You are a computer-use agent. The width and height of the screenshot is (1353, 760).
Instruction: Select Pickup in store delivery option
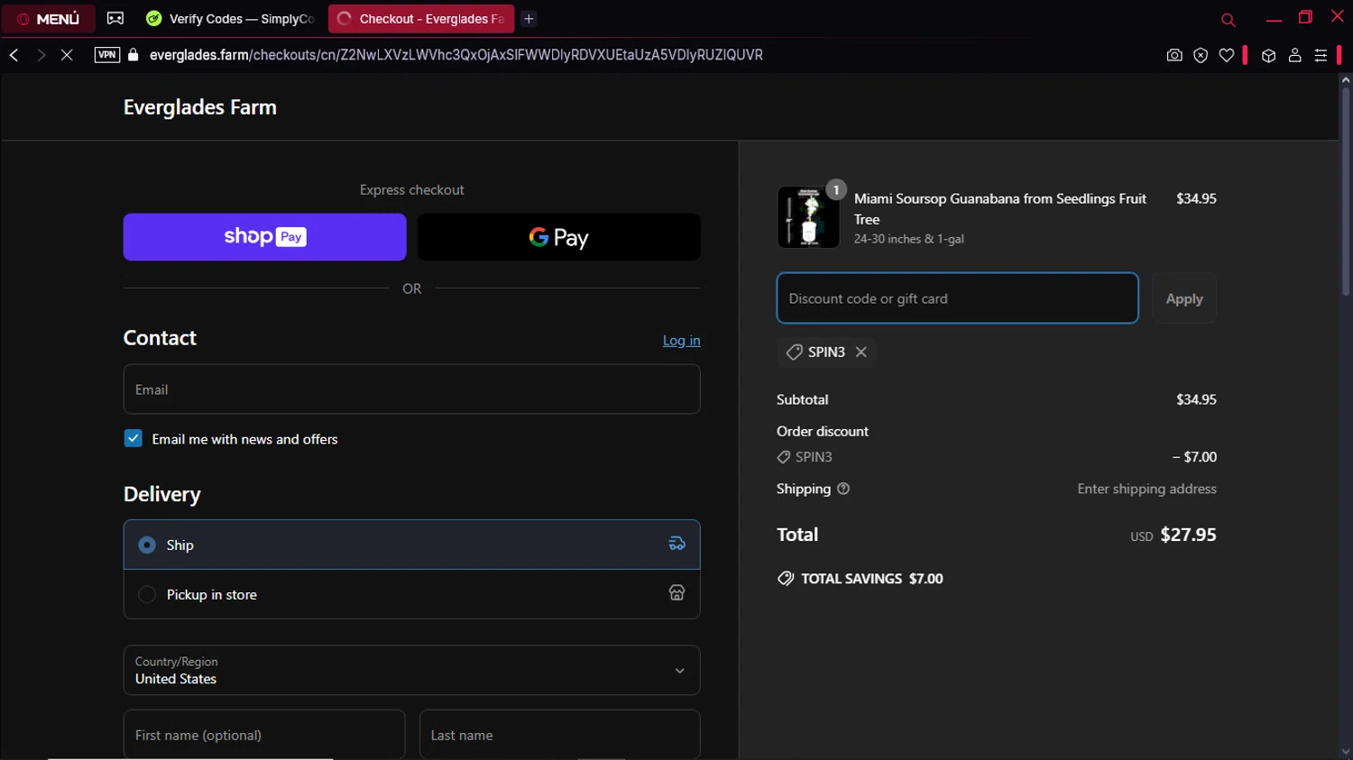coord(147,595)
